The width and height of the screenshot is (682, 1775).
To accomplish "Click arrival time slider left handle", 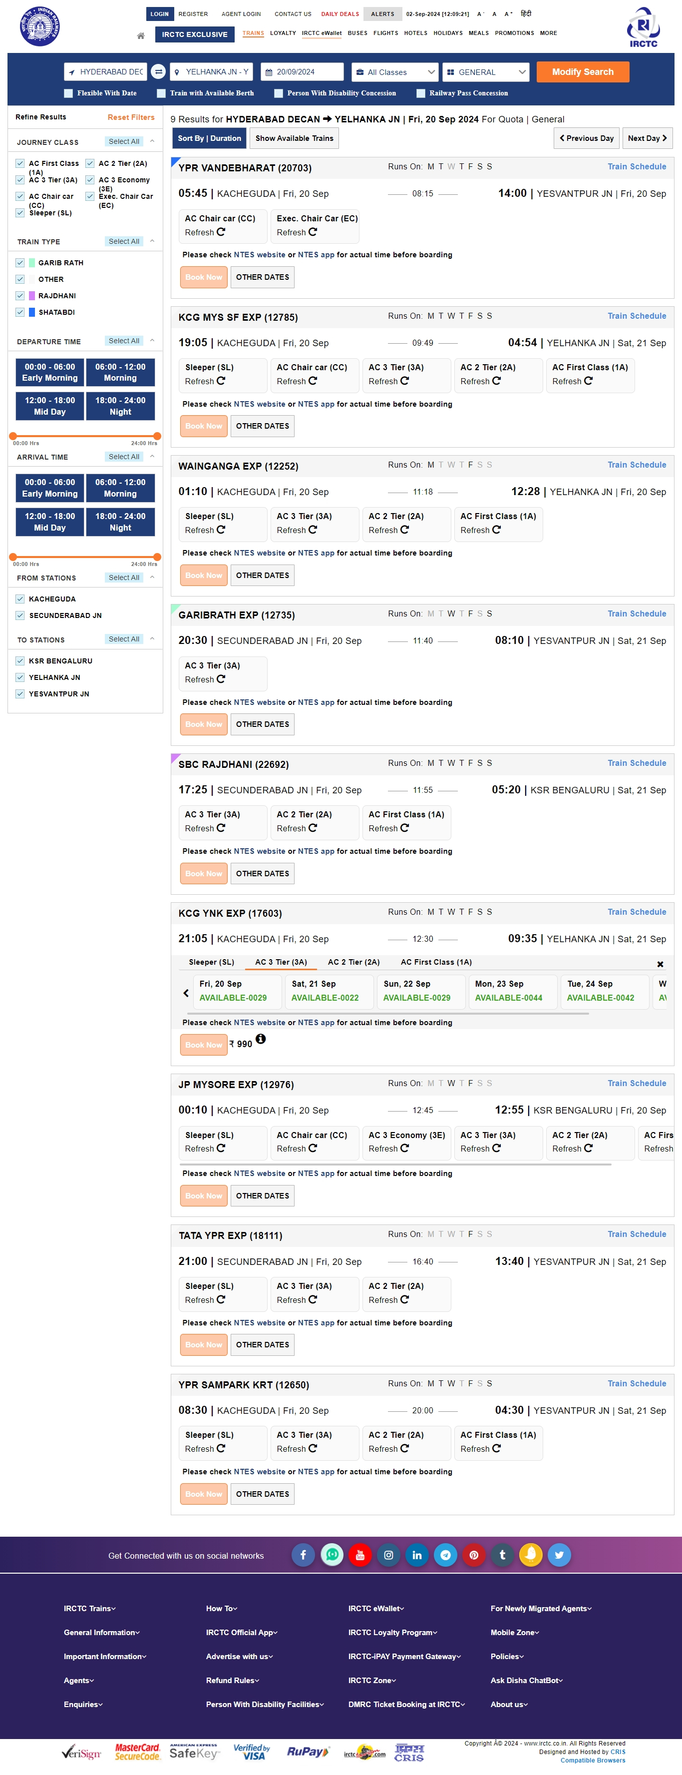I will pos(12,557).
